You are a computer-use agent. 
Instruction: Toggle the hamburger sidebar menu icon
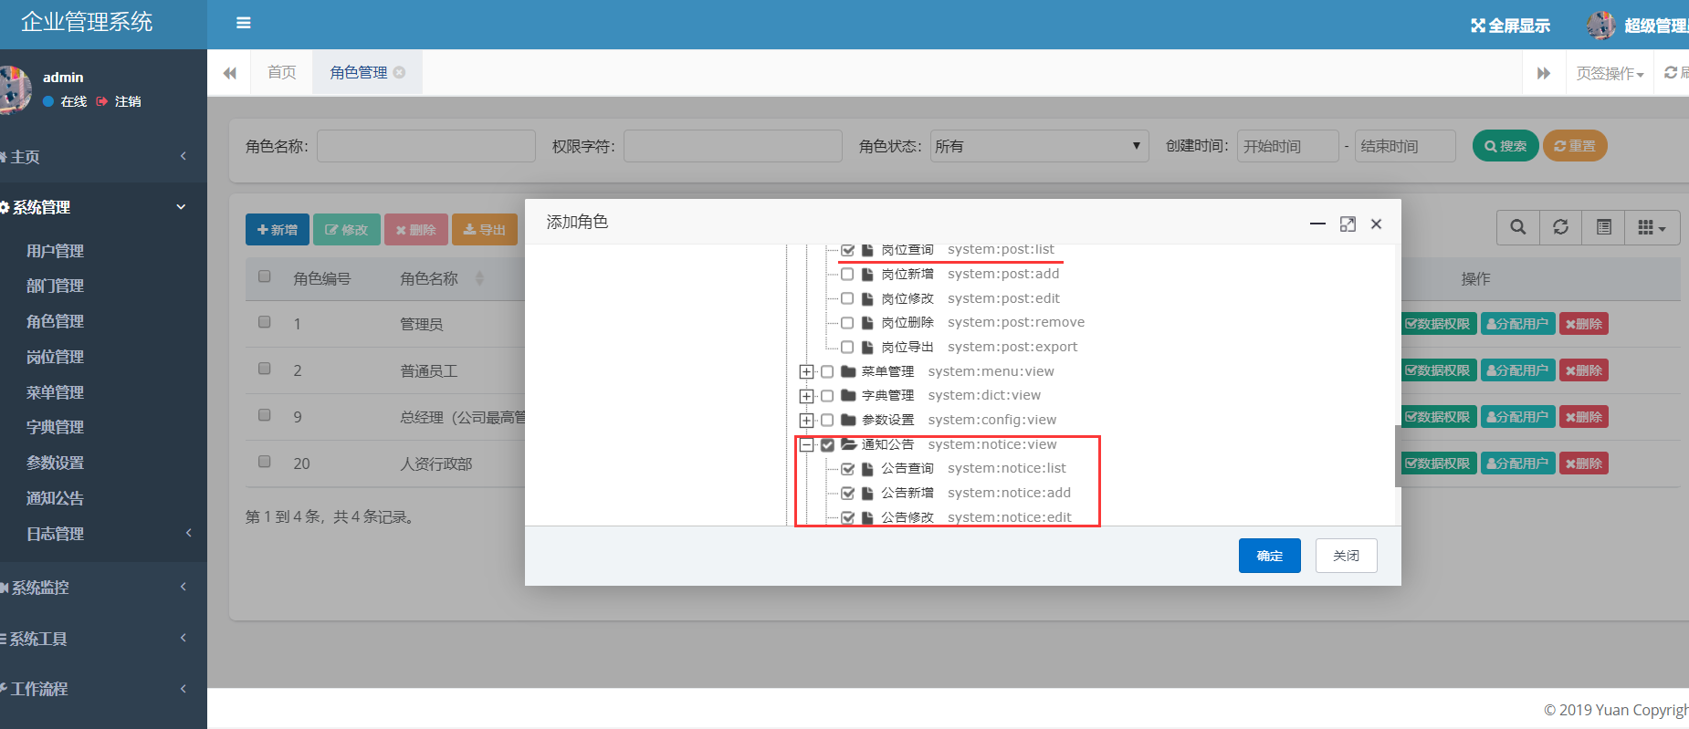pyautogui.click(x=243, y=23)
